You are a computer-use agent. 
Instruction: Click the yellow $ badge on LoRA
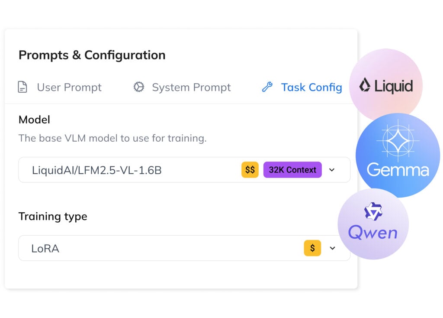click(312, 248)
